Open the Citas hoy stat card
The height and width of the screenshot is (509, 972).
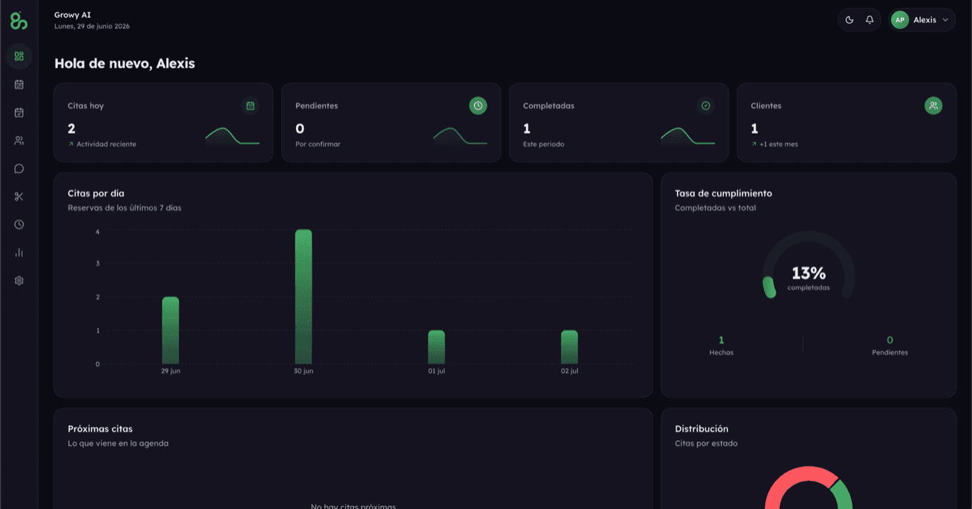tap(163, 122)
